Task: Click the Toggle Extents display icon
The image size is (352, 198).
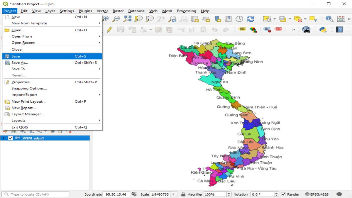Action: [x=134, y=194]
